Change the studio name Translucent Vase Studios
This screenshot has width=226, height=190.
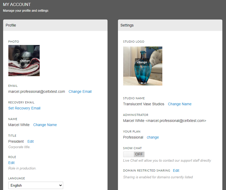coord(180,104)
